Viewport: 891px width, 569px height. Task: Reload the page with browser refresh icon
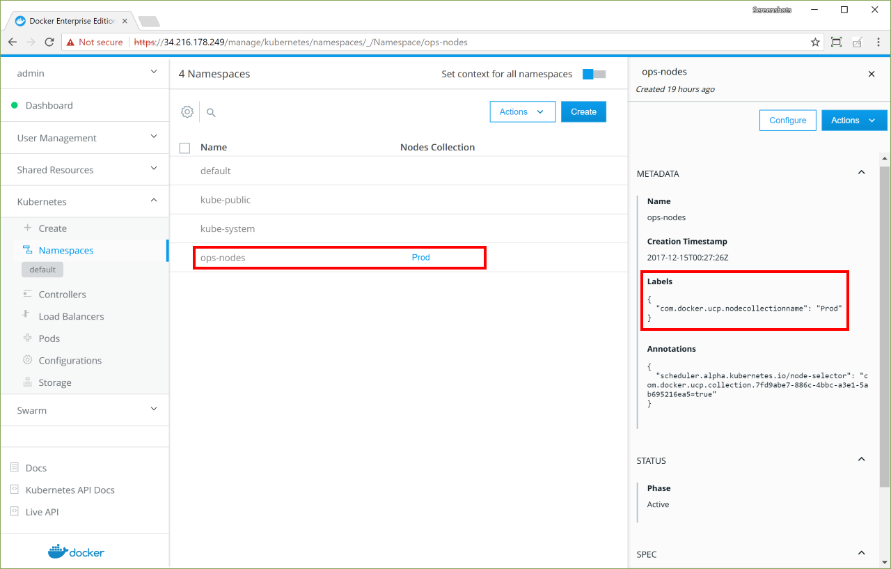pyautogui.click(x=49, y=42)
